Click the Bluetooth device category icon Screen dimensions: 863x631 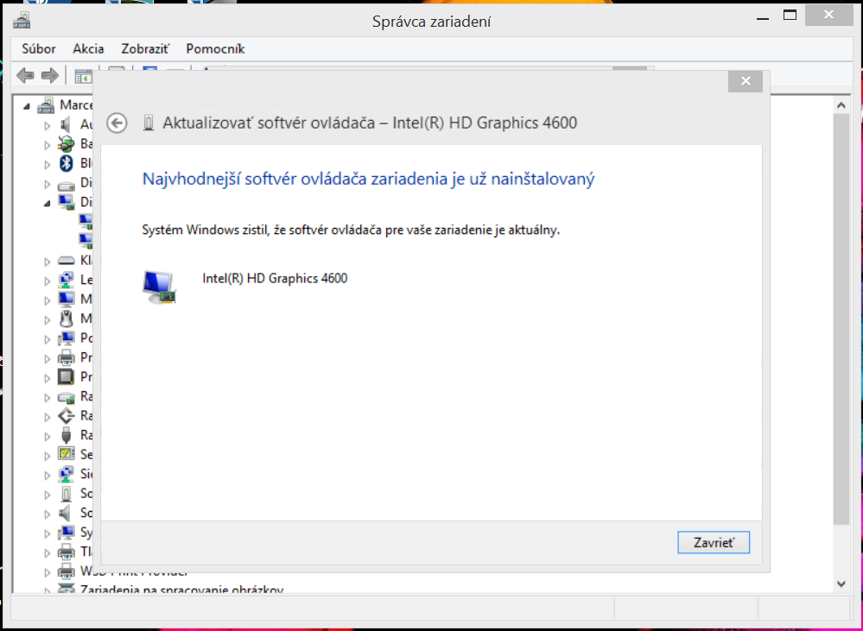click(67, 163)
